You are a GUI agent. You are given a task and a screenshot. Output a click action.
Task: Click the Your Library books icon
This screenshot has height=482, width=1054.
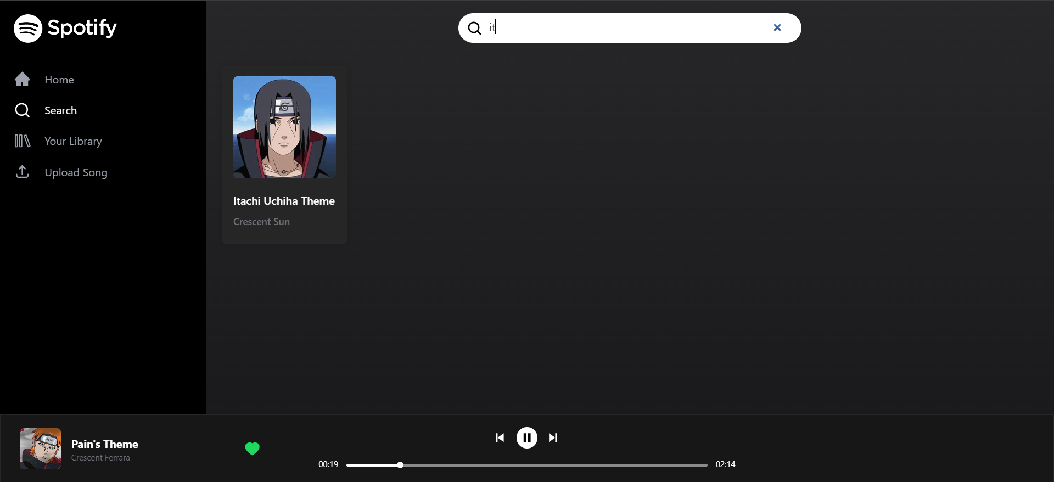23,141
